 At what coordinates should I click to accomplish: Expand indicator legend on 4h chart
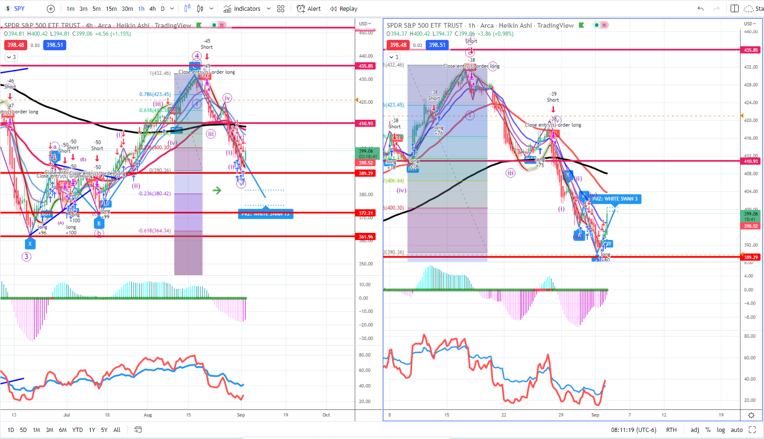(x=11, y=57)
